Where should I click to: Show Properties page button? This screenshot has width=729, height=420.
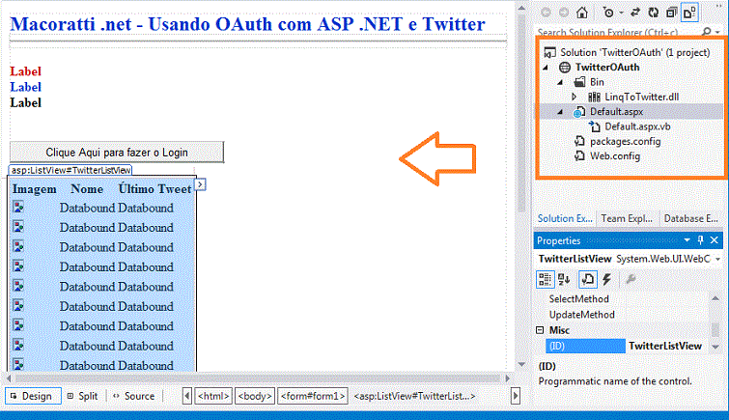pos(588,280)
